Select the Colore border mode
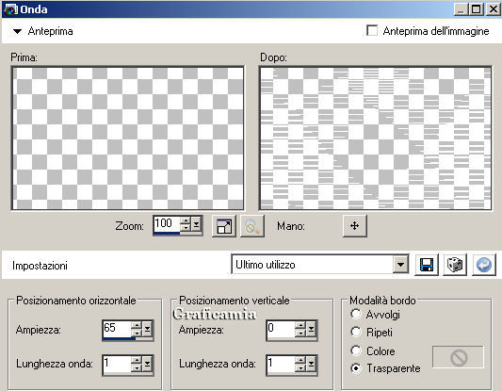 356,350
